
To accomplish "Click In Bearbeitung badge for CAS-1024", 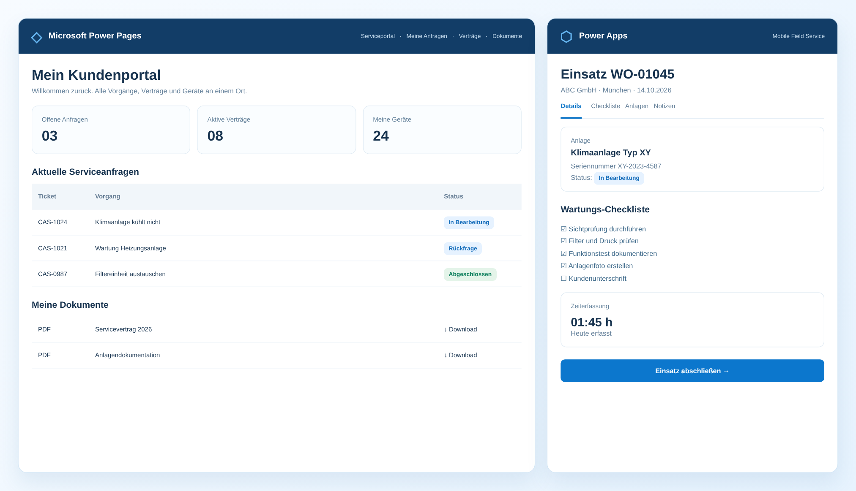I will point(469,222).
